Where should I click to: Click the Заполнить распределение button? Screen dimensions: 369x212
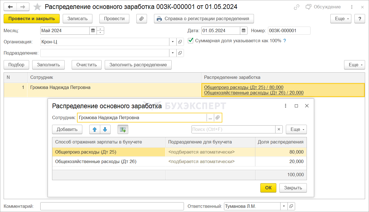(x=138, y=65)
